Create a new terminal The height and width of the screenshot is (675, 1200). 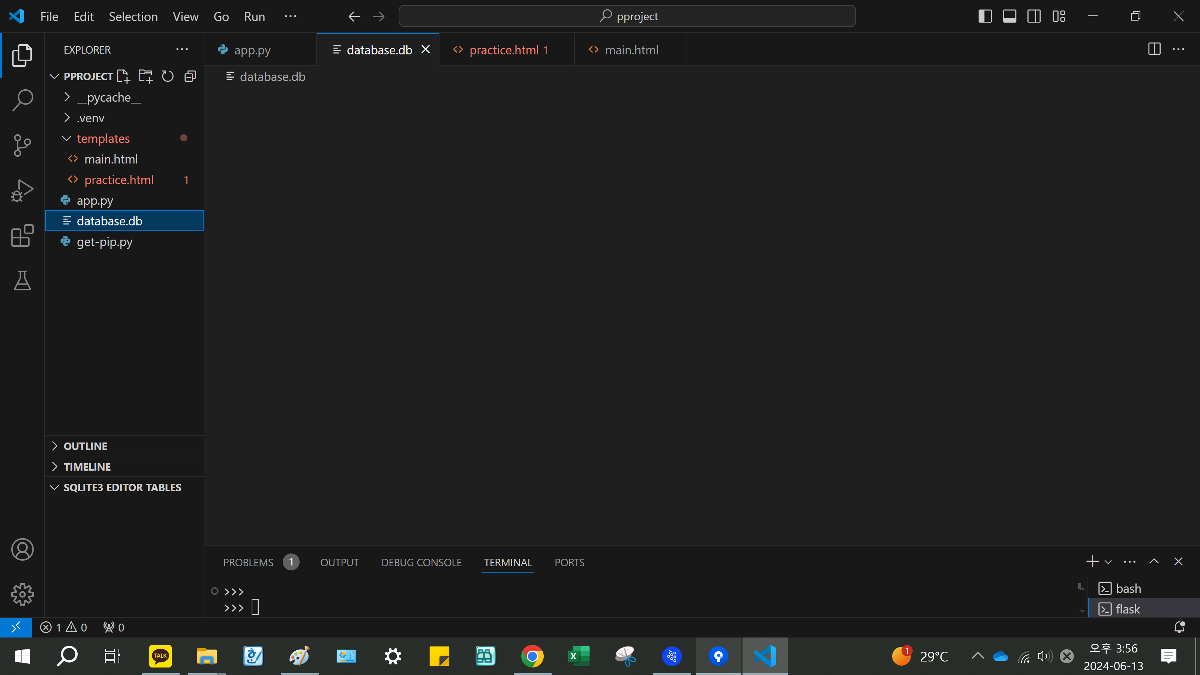pyautogui.click(x=1092, y=562)
